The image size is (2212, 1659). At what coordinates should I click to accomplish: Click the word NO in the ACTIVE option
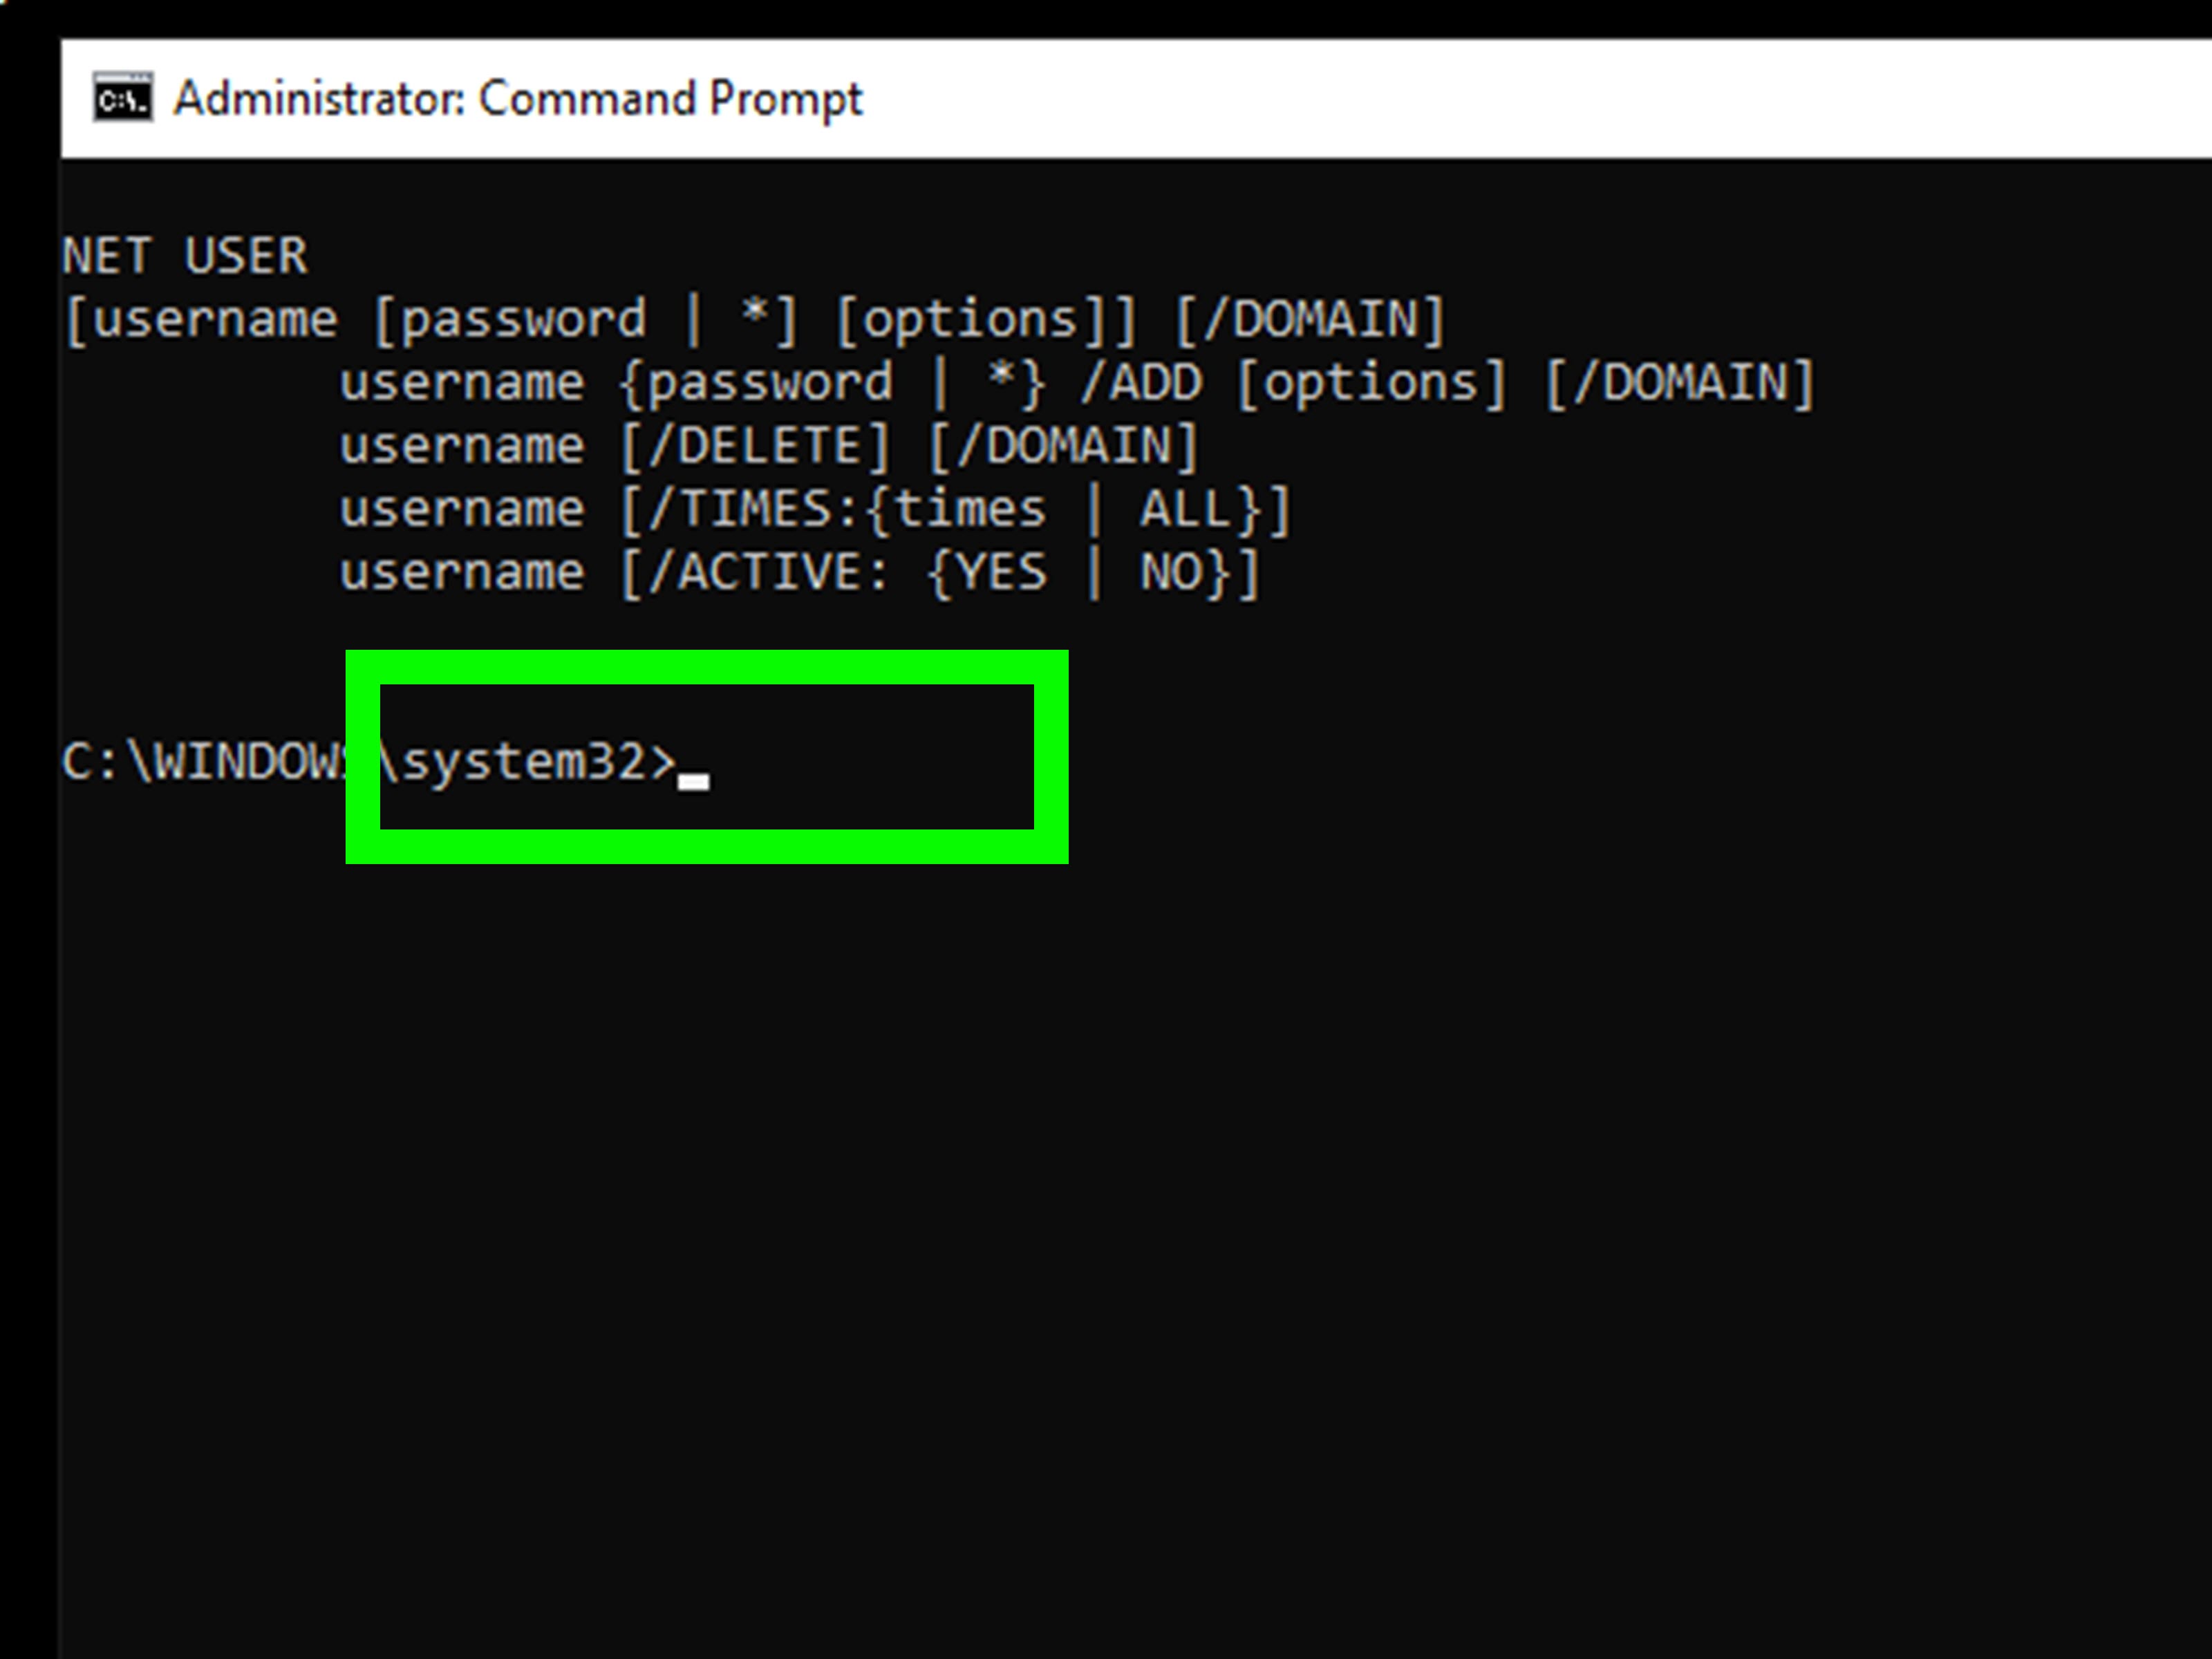point(1170,573)
